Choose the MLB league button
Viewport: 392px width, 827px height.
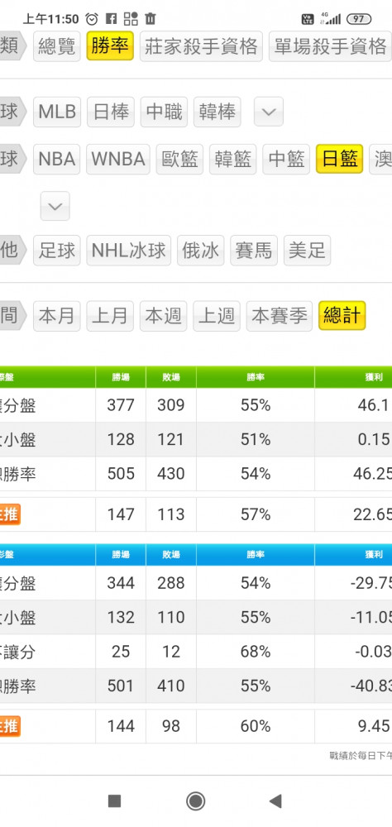(x=57, y=112)
